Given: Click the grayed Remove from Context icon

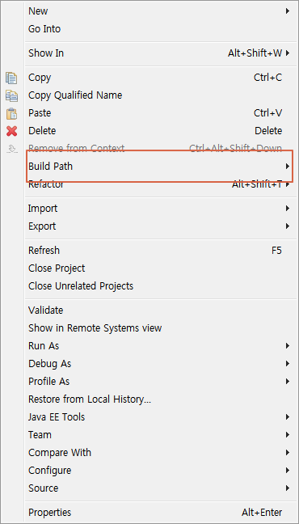Looking at the screenshot, I should tap(11, 148).
